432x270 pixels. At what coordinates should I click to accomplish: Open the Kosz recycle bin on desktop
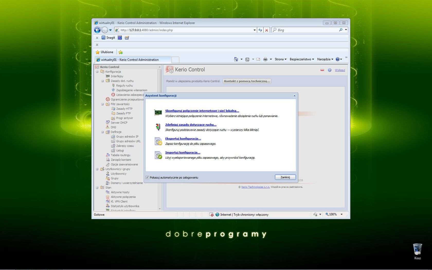tap(417, 251)
